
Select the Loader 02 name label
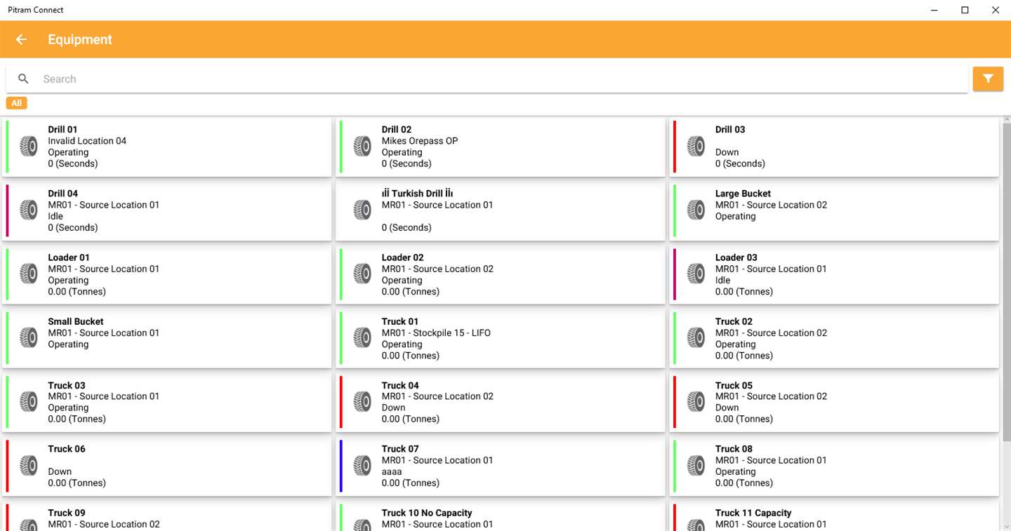[x=402, y=257]
